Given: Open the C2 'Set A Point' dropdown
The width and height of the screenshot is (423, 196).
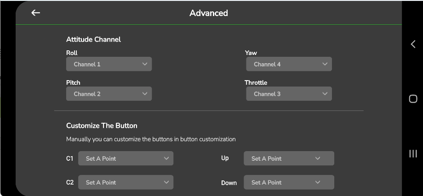Looking at the screenshot, I should click(x=126, y=182).
